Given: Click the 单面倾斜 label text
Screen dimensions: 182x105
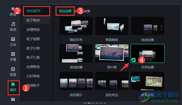Looking at the screenshot, I should [x=112, y=40].
